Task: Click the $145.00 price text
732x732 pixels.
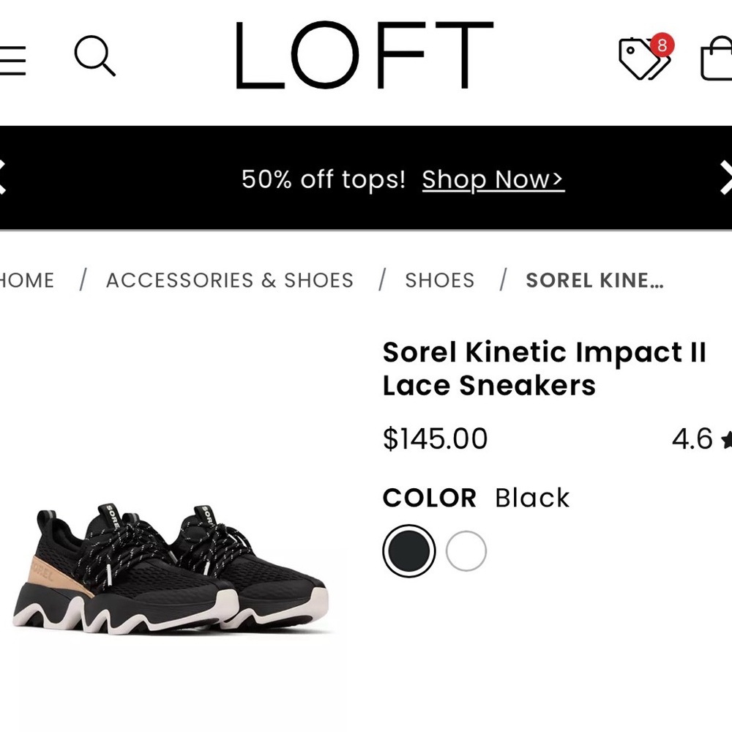Action: click(x=435, y=438)
